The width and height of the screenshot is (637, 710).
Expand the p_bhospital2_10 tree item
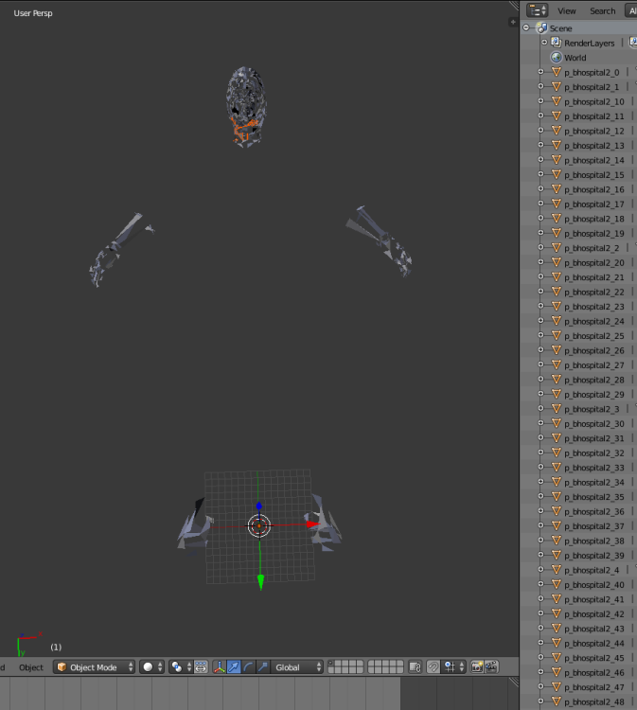point(541,102)
